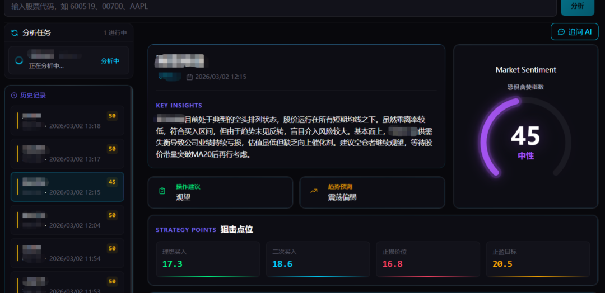Click the clock icon beside 历史记录

14,96
